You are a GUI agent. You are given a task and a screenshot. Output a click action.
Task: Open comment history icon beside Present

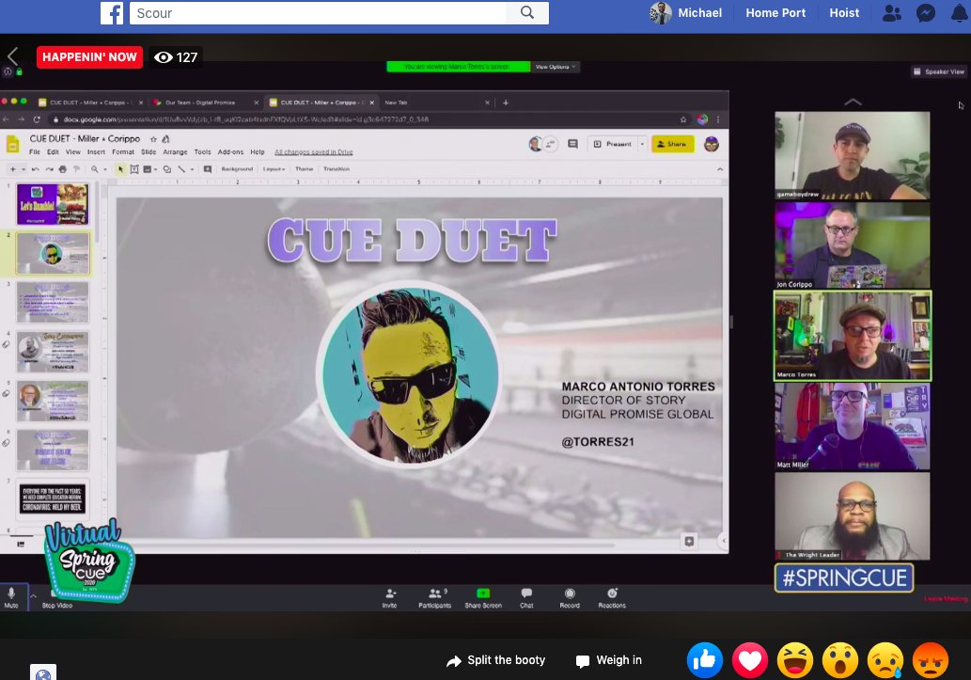(572, 144)
